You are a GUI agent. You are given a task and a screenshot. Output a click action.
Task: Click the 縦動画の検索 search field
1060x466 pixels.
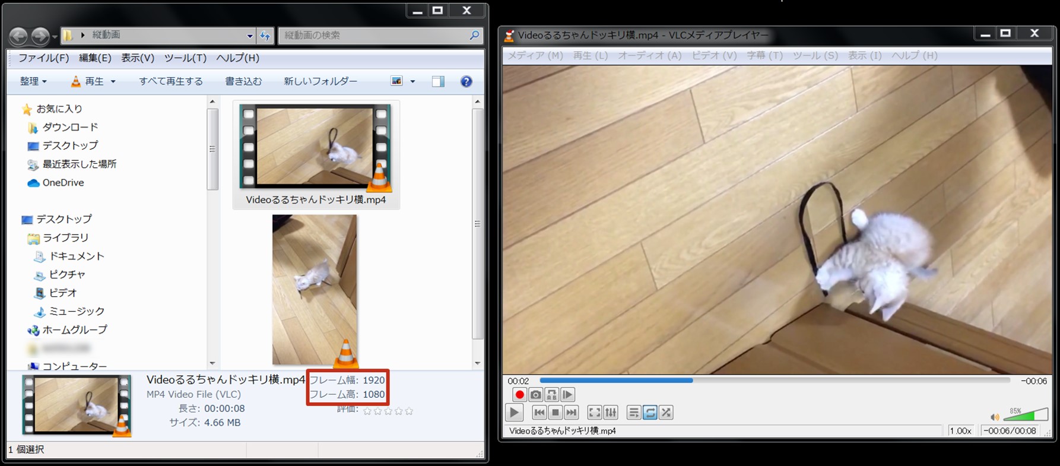click(x=380, y=36)
